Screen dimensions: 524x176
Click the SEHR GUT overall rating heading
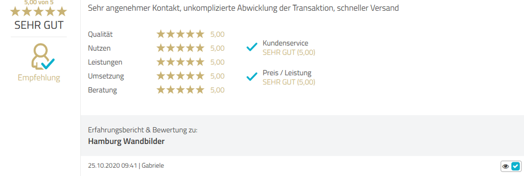click(x=39, y=25)
